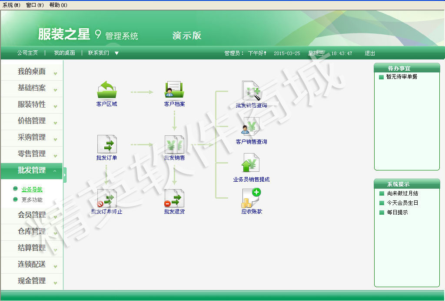
Task: Open the 应收账款 coins icon
Action: click(251, 198)
